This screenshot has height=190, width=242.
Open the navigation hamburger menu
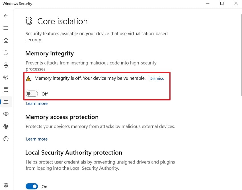tap(6, 28)
